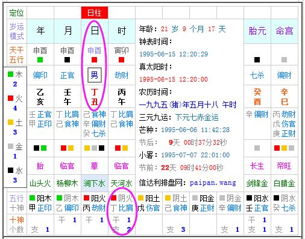Select the red 火 square in the five-element legend
Screen dimensions: 305x239
(x=10, y=98)
